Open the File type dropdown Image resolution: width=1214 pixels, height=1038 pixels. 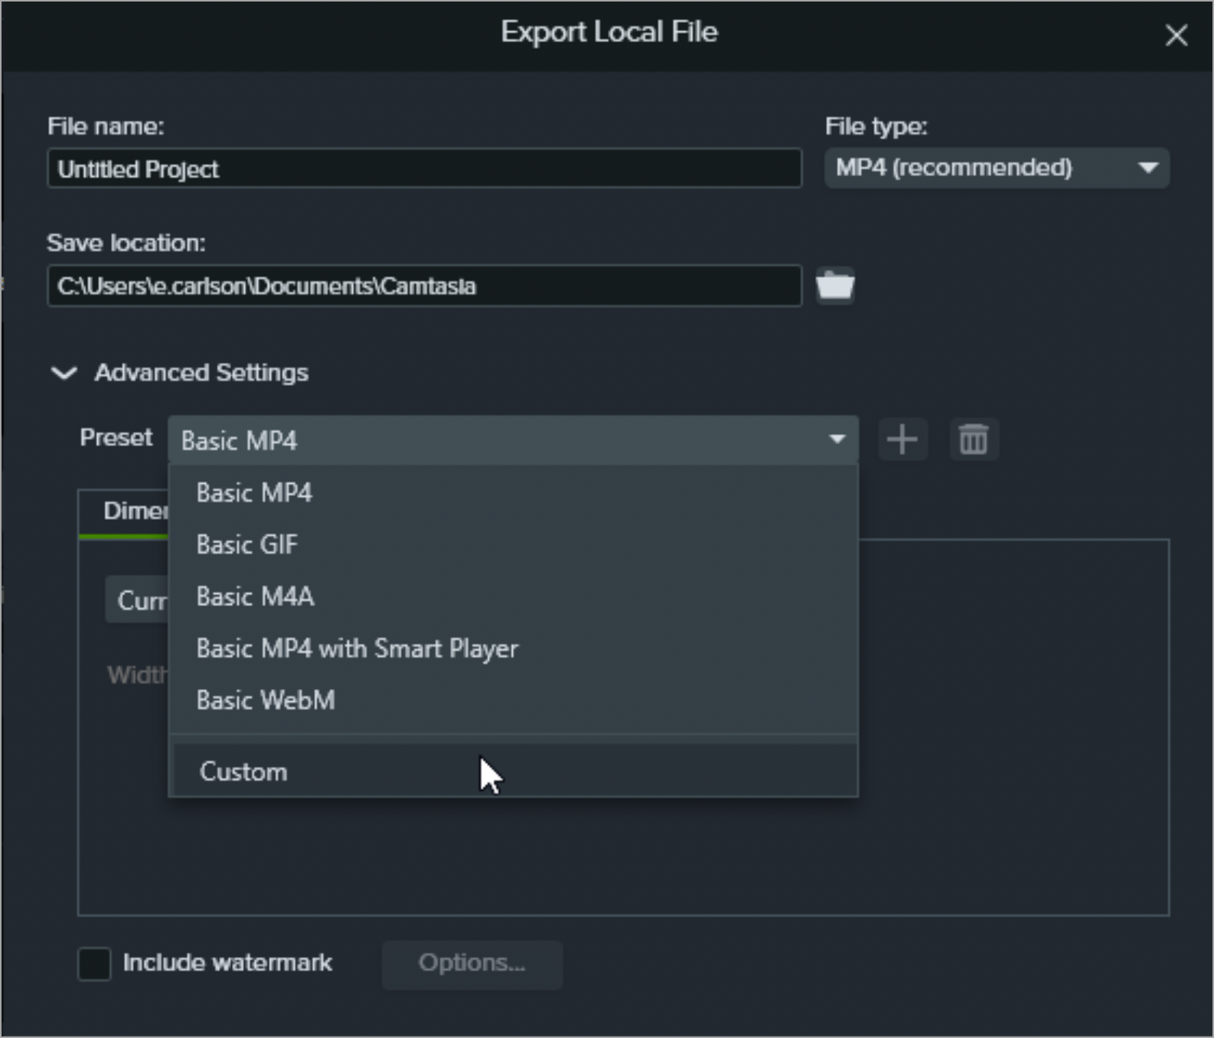coord(997,168)
